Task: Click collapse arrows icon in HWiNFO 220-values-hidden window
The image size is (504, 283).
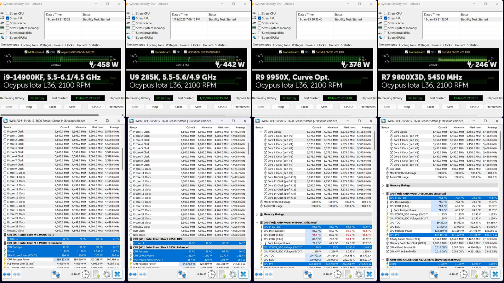Action: coord(269,274)
